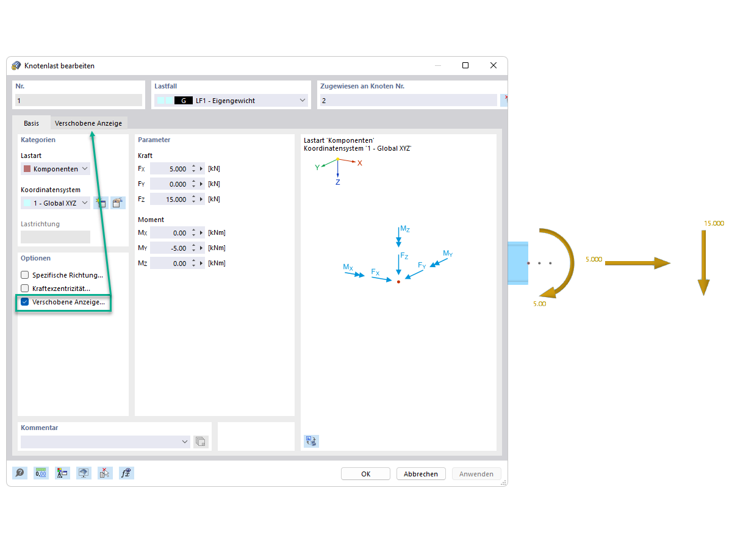Click the 15.000 load label in model view
732x549 pixels.
[714, 224]
